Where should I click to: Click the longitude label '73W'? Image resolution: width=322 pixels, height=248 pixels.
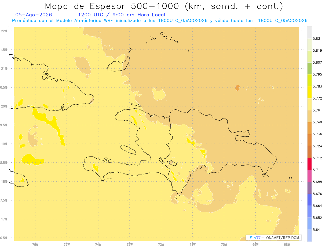(130, 244)
